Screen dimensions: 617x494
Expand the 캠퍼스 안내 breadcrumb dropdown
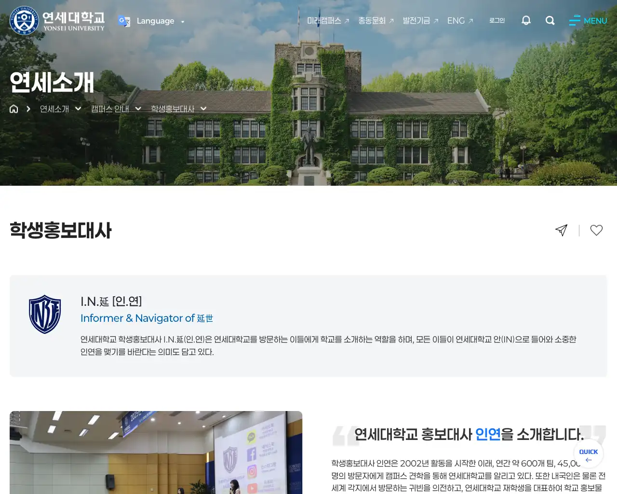(116, 109)
